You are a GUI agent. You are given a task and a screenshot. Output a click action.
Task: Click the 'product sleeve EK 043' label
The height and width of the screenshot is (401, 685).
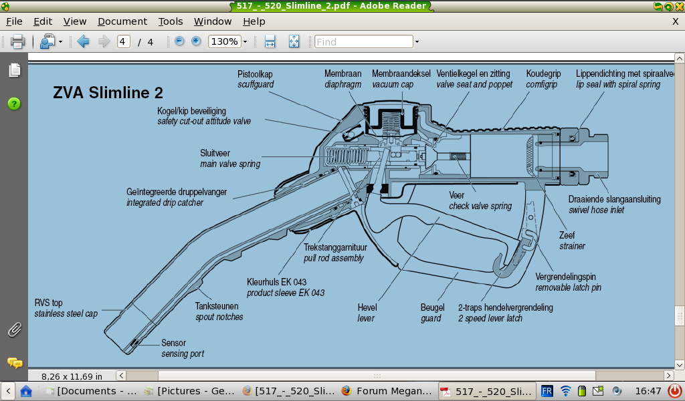click(x=286, y=293)
